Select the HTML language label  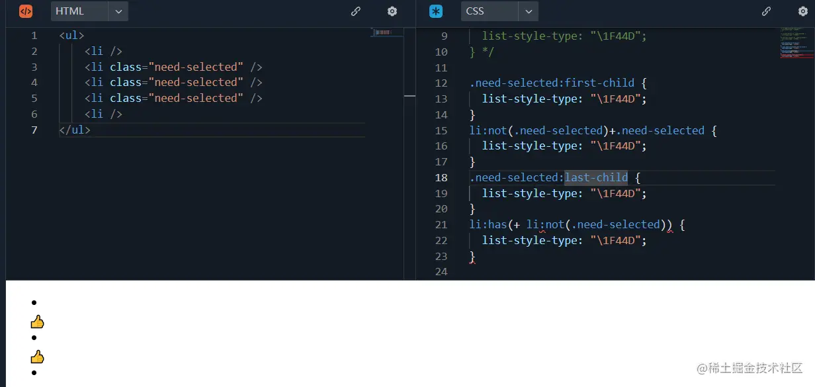point(69,11)
